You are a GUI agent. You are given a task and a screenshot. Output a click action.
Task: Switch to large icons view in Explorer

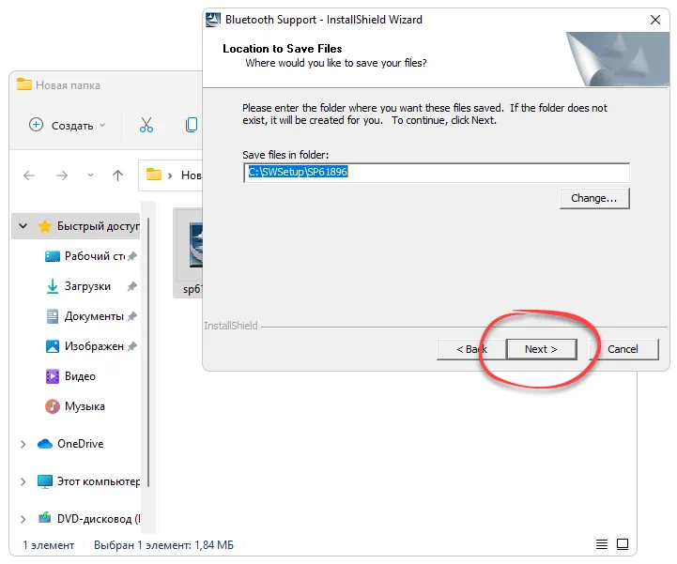(x=623, y=544)
